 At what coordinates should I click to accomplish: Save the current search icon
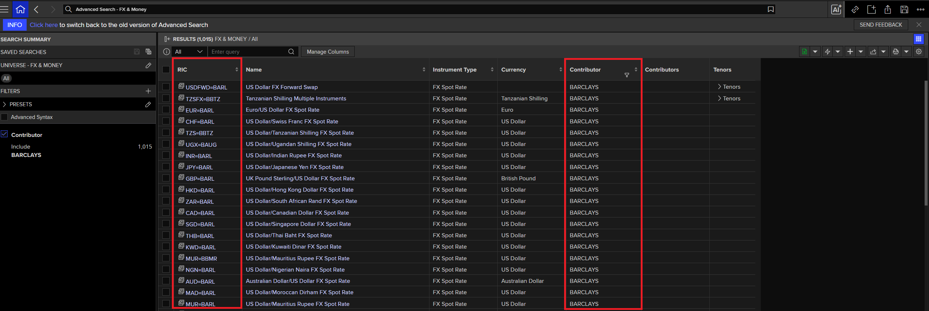pyautogui.click(x=137, y=52)
